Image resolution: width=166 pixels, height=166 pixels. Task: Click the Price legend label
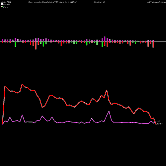tap(5, 7)
